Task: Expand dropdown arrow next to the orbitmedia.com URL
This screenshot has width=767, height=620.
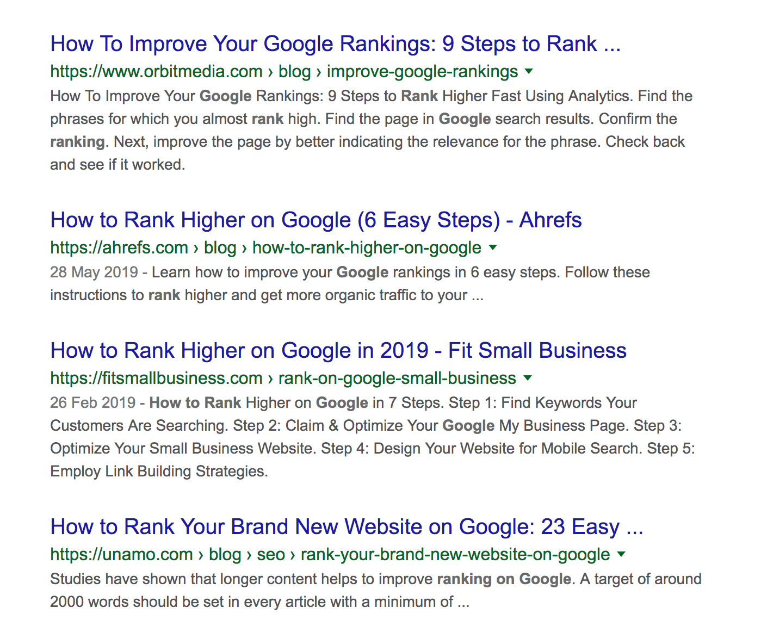Action: (x=529, y=71)
